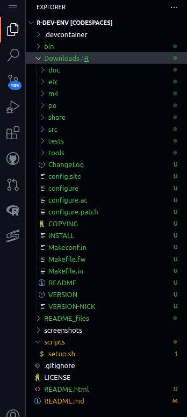Open the setup.sh file

(x=62, y=354)
